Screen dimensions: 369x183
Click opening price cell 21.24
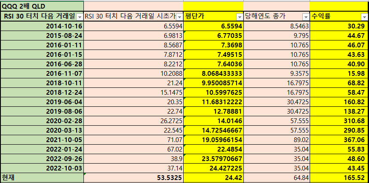tap(133, 83)
